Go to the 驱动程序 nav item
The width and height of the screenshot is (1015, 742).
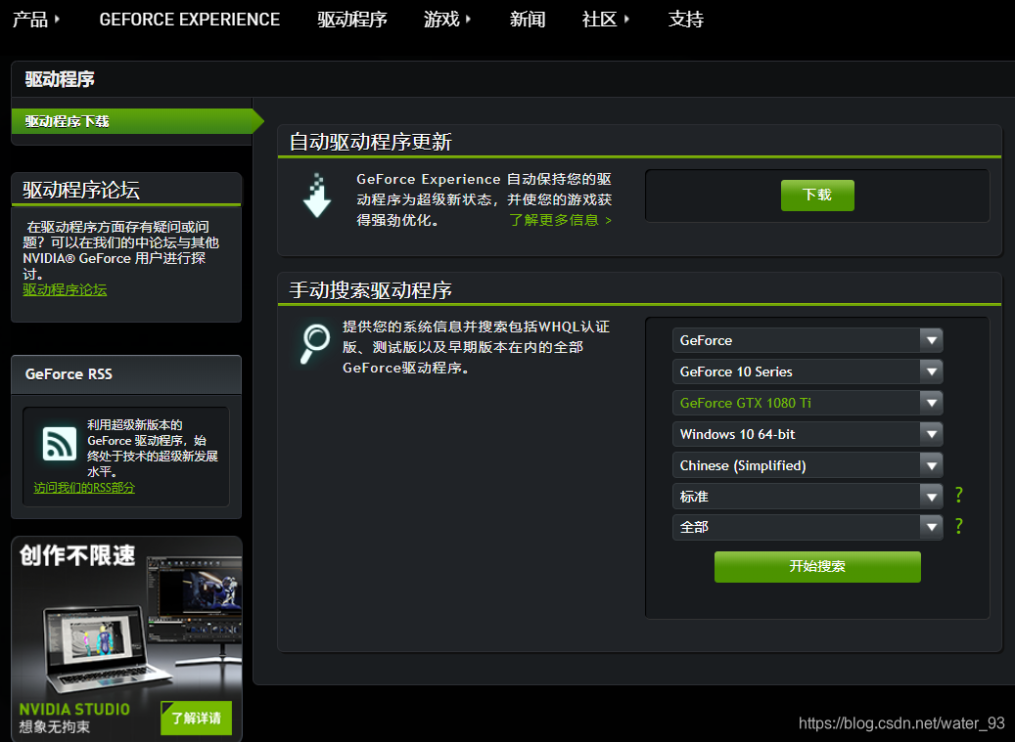(x=352, y=20)
